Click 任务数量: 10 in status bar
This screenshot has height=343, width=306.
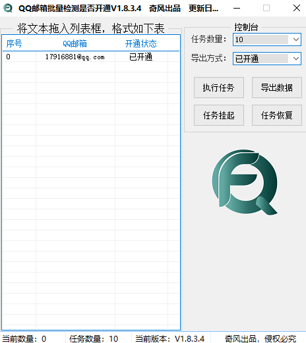point(94,338)
